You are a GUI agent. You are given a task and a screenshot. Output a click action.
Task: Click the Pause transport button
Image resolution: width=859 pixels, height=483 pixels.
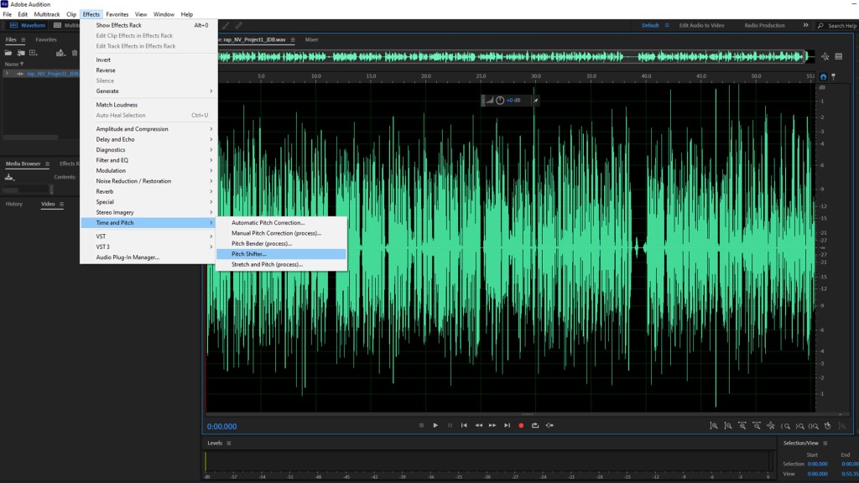click(x=450, y=425)
